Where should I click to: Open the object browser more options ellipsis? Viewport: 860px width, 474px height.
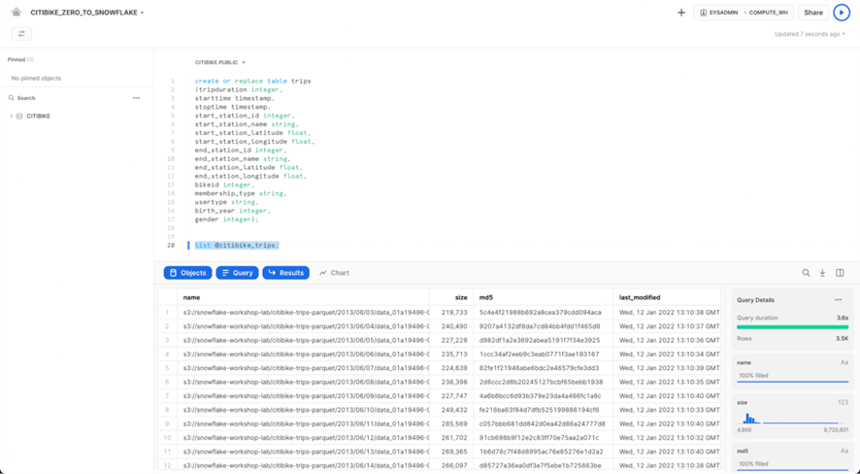[136, 98]
